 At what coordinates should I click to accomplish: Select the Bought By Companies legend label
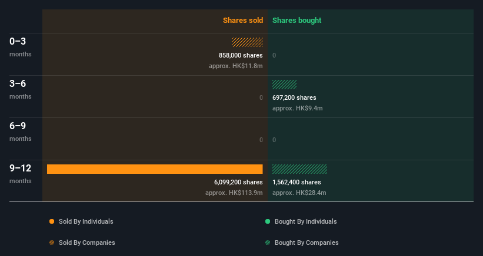pos(307,242)
